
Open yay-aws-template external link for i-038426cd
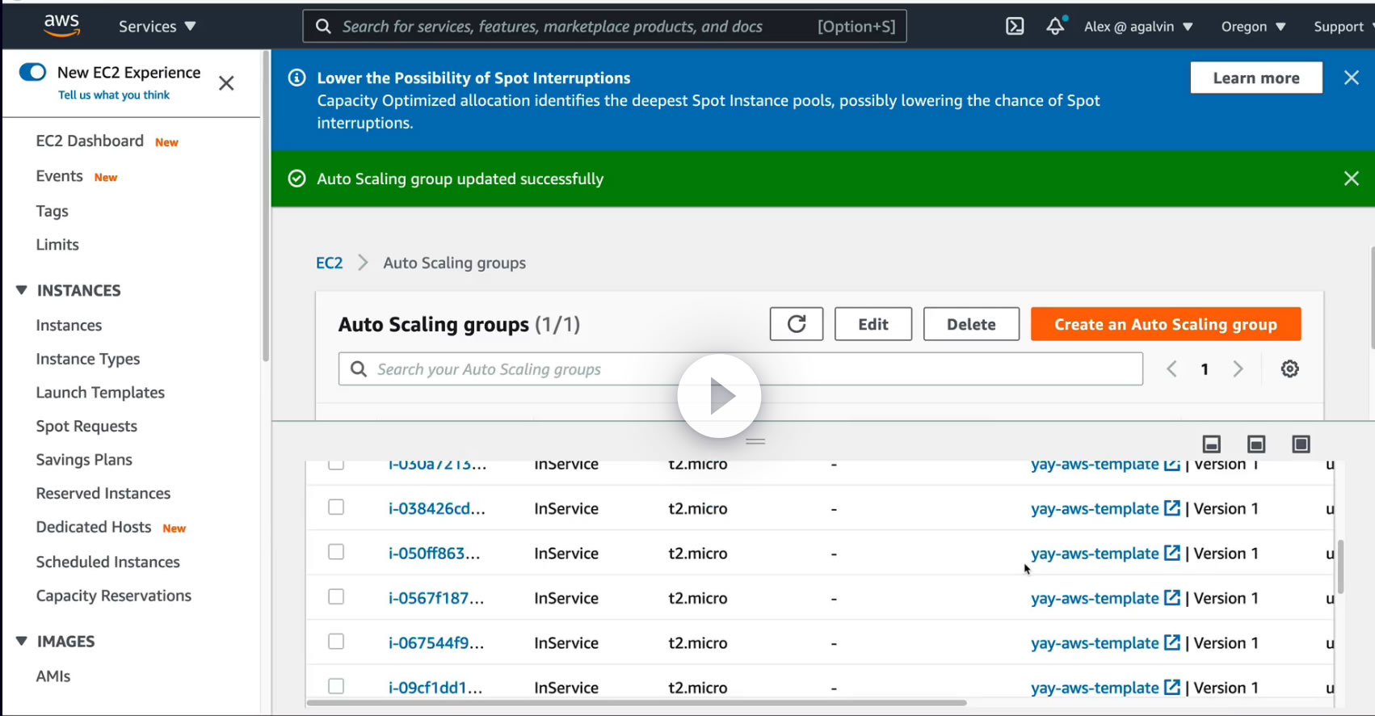click(x=1171, y=508)
